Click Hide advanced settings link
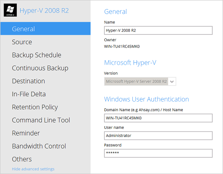This screenshot has height=174, width=223. 33,169
